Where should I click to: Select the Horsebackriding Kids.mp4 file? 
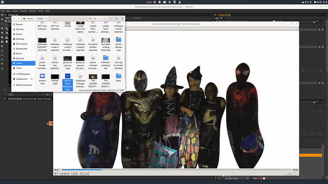point(106,44)
